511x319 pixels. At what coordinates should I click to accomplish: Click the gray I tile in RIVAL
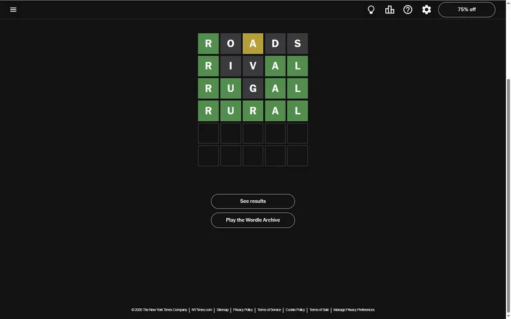(x=231, y=66)
